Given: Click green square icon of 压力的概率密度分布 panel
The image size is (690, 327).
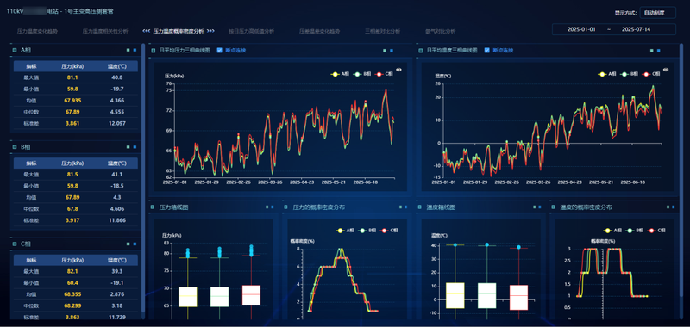Looking at the screenshot, I should [x=401, y=207].
